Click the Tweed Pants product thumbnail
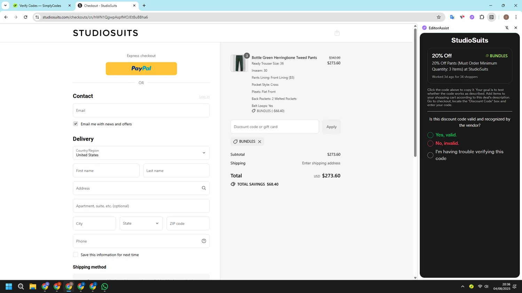The width and height of the screenshot is (522, 293). click(239, 63)
